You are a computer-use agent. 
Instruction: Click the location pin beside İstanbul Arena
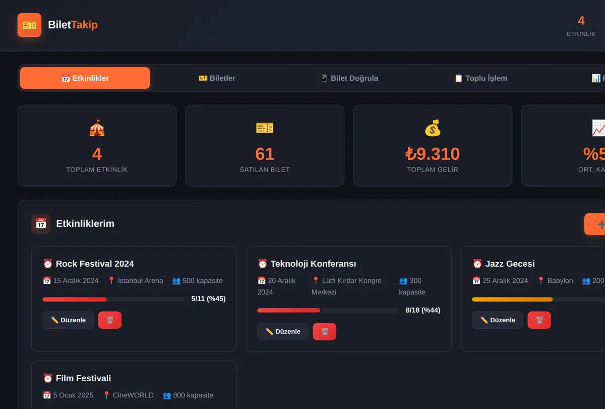112,281
